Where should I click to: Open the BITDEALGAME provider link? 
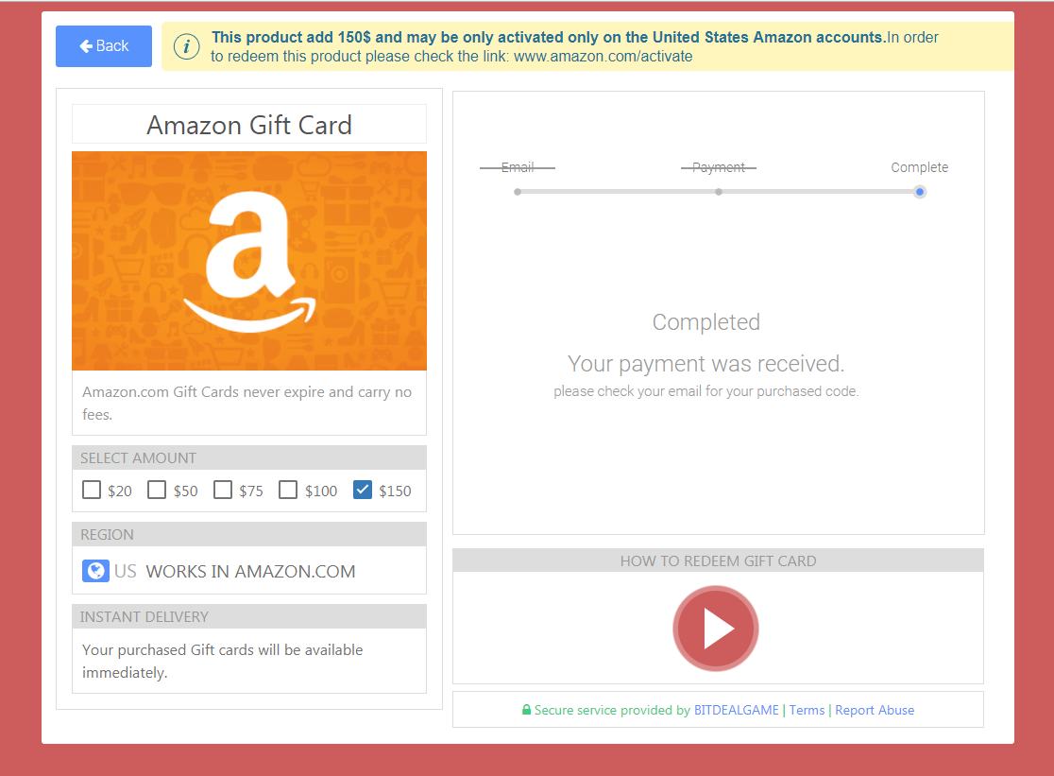pyautogui.click(x=736, y=710)
